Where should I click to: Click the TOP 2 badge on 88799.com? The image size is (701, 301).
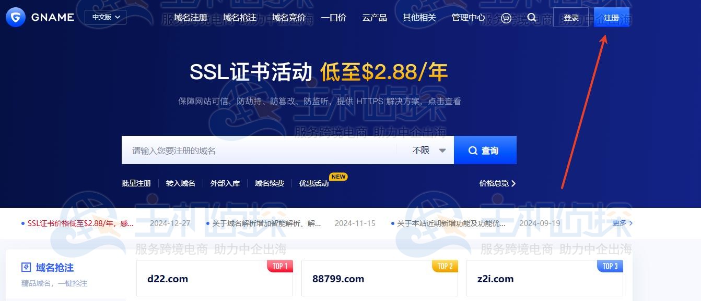point(445,266)
